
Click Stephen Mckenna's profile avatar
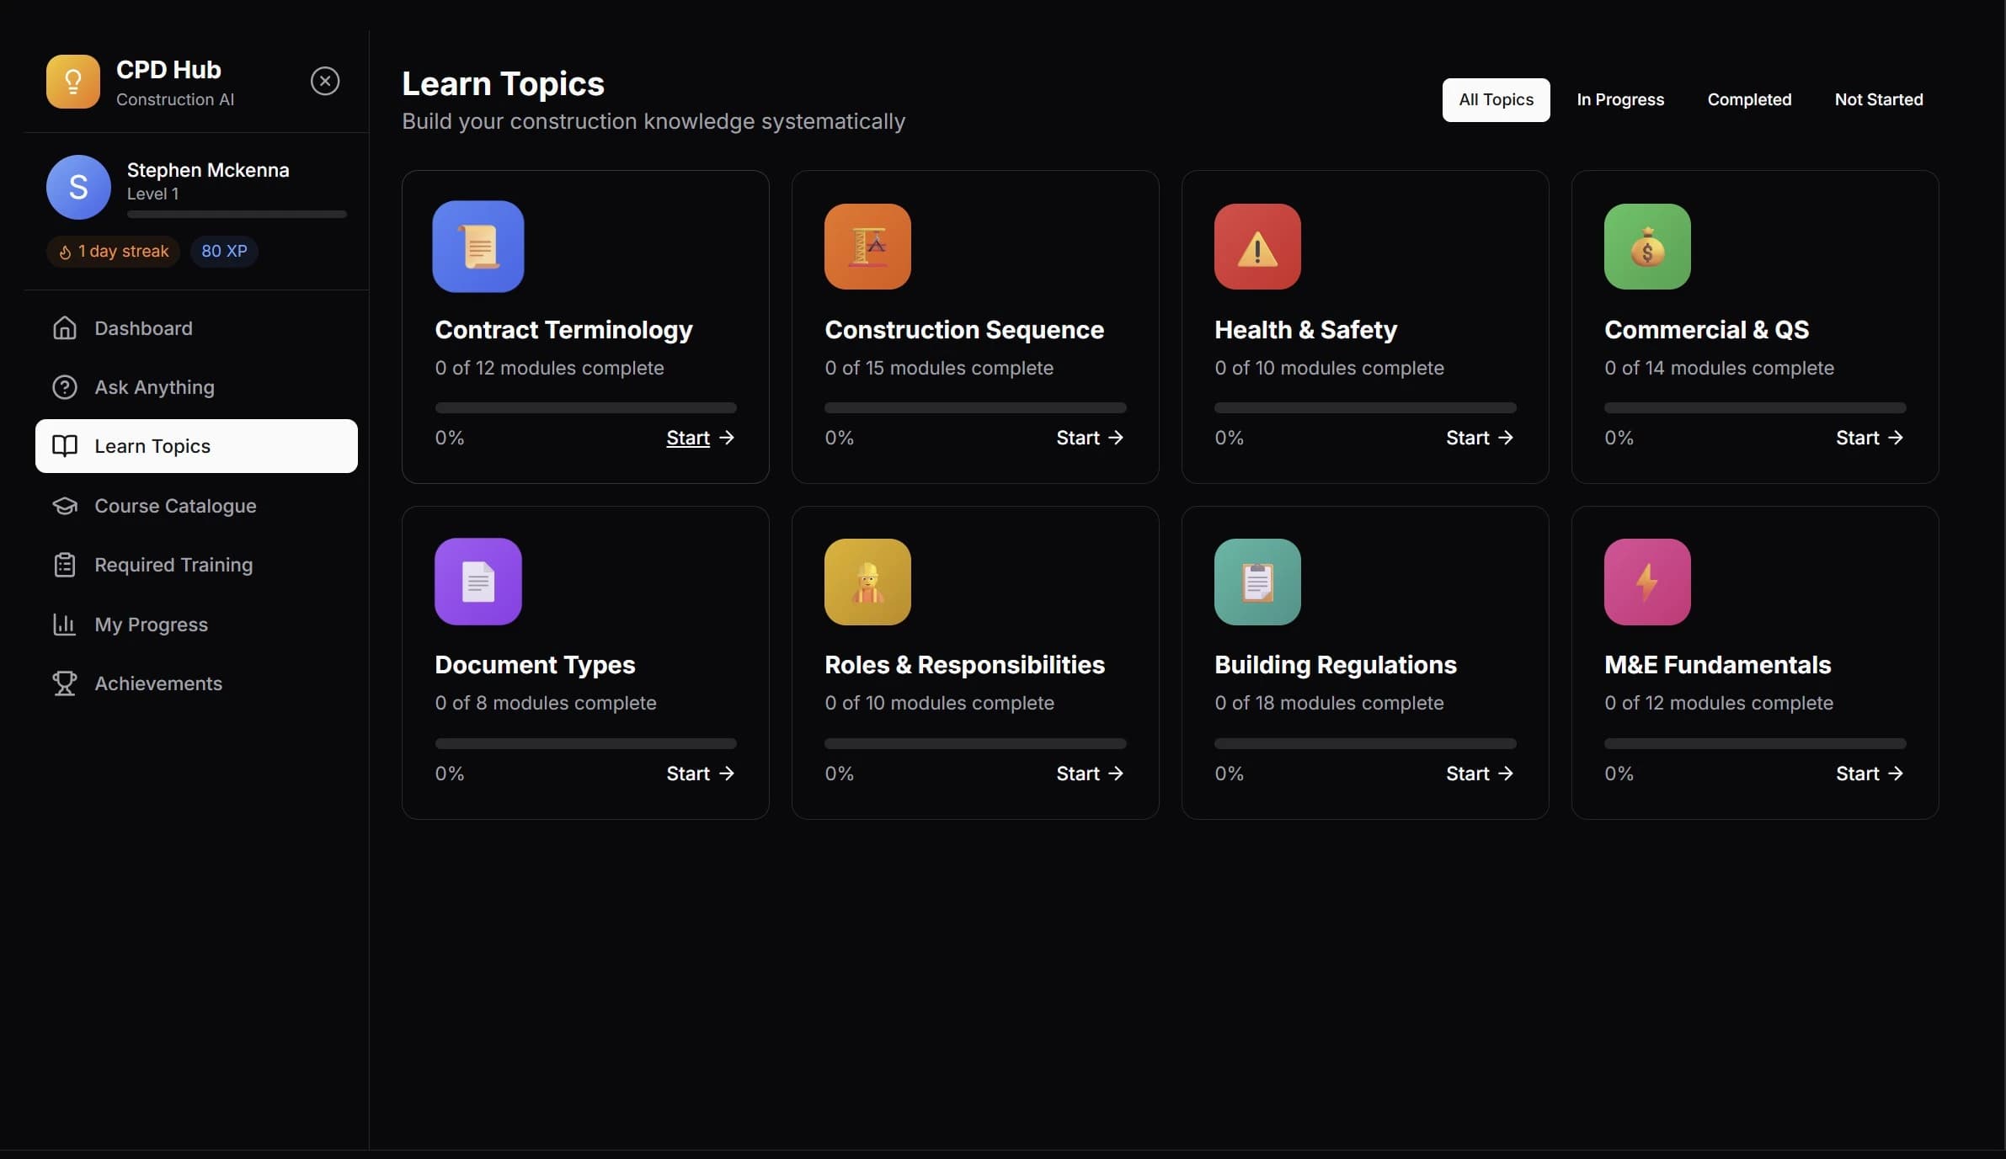point(77,186)
